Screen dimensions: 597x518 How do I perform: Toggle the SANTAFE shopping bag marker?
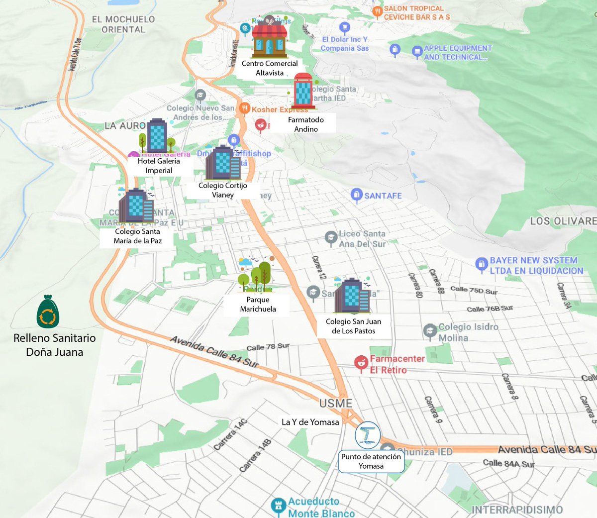[357, 195]
